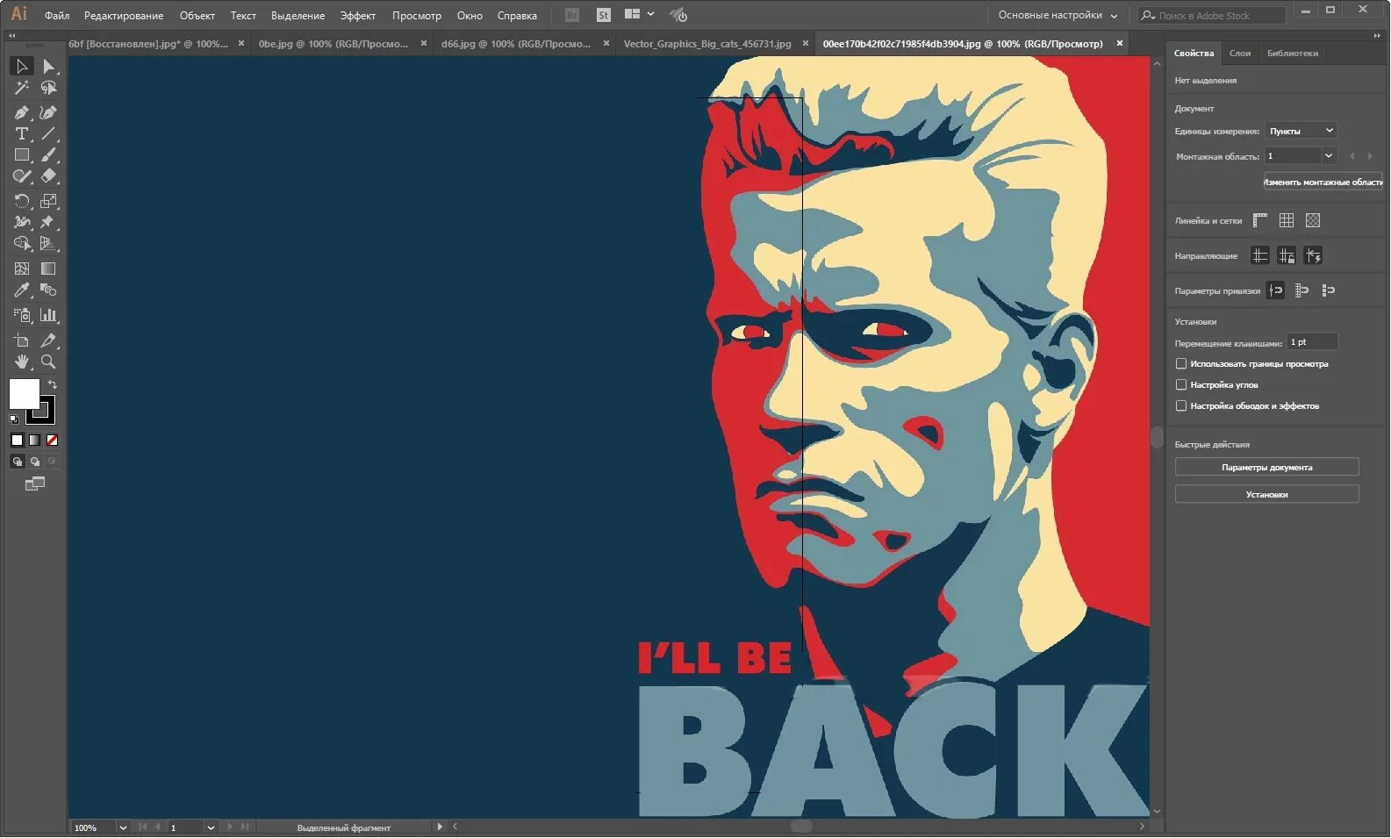The height and width of the screenshot is (838, 1391).
Task: Select the Scale tool
Action: pos(48,201)
